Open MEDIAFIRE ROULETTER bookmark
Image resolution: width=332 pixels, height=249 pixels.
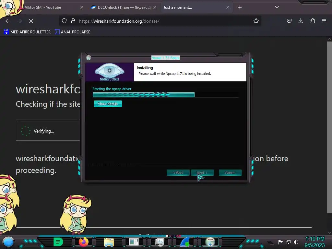point(27,32)
